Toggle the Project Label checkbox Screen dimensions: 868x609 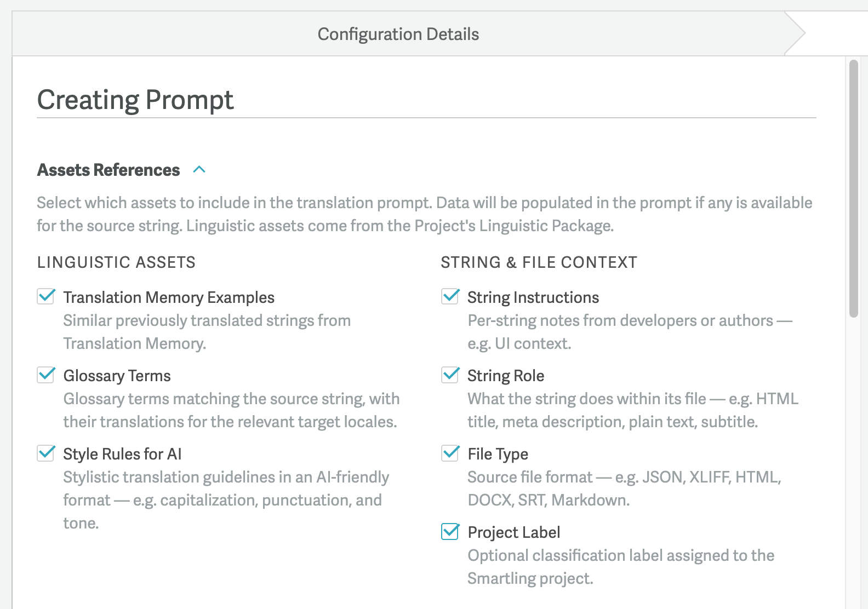450,531
